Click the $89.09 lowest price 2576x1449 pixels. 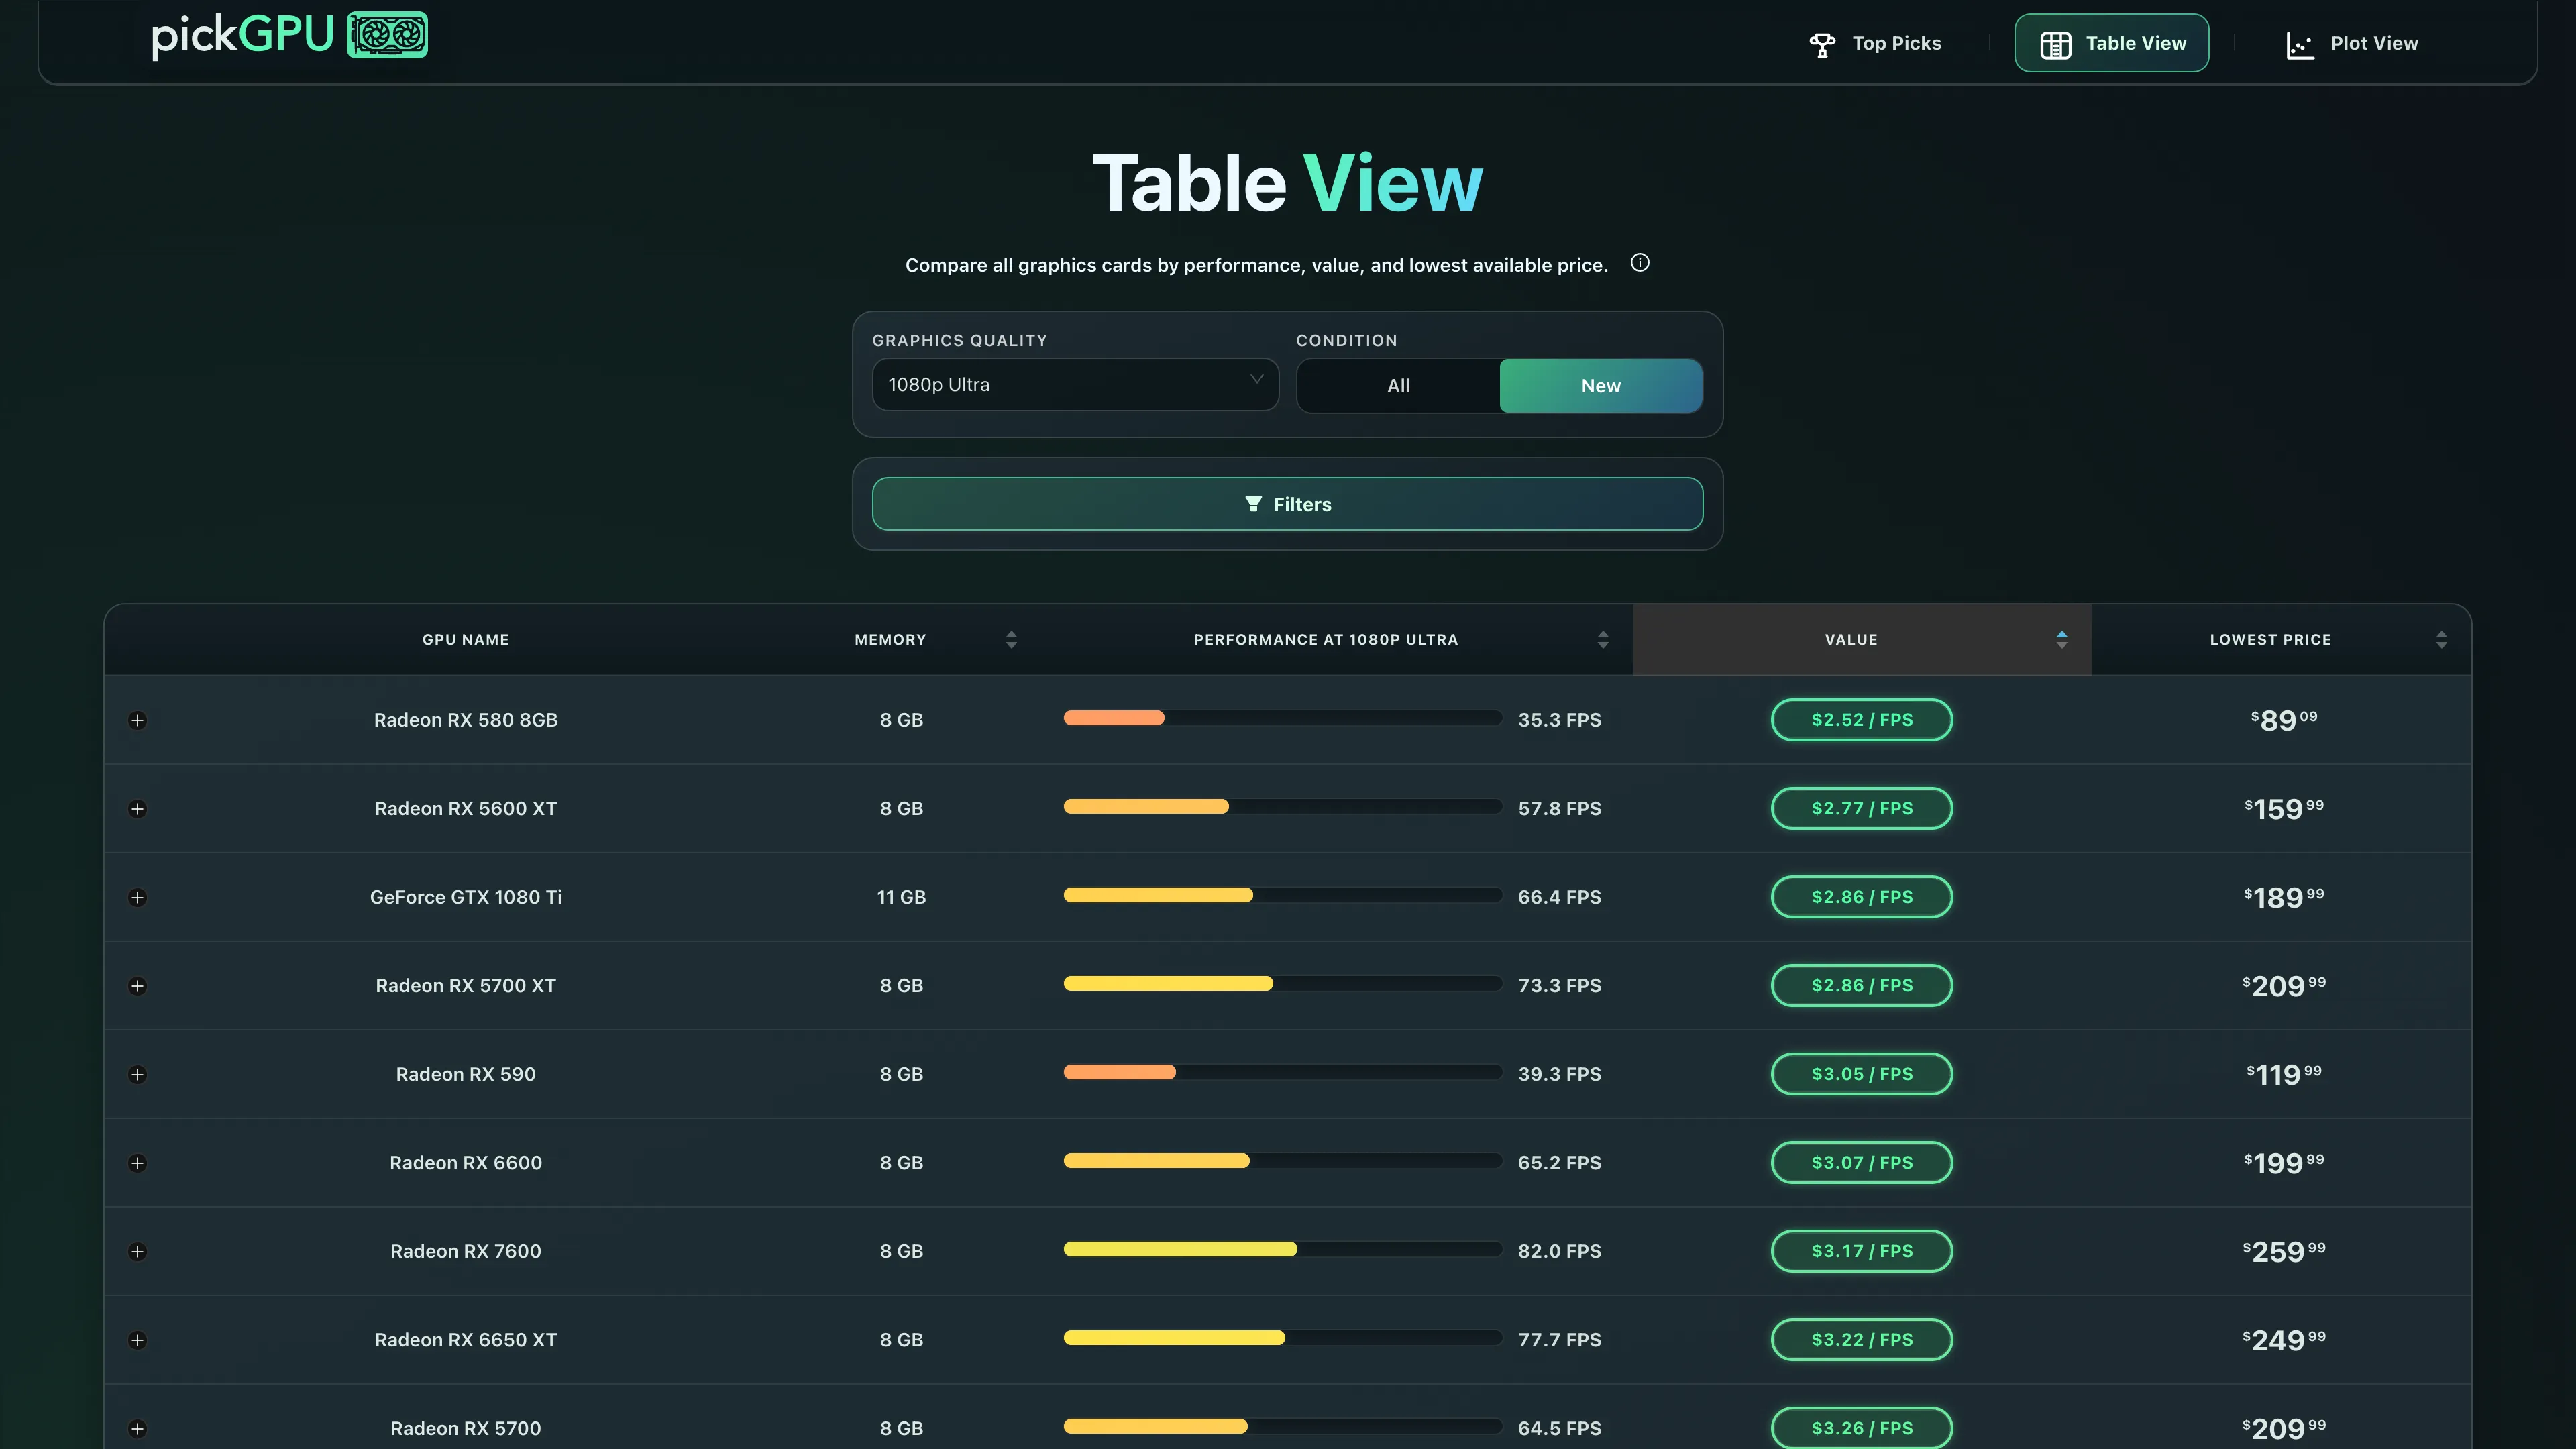[2284, 720]
